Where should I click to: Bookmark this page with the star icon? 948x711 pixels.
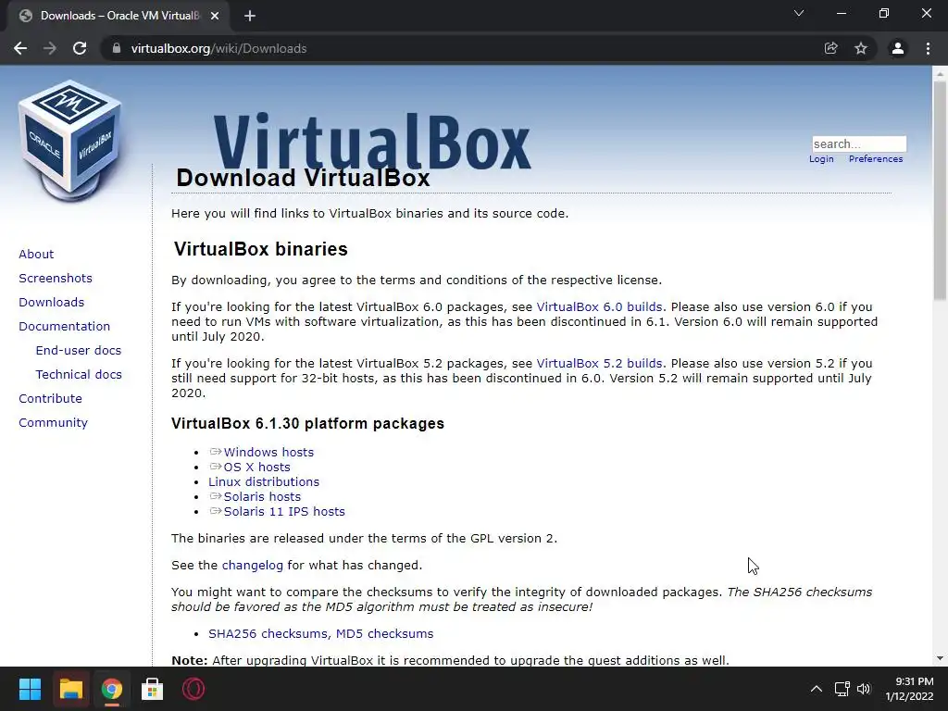(x=861, y=48)
